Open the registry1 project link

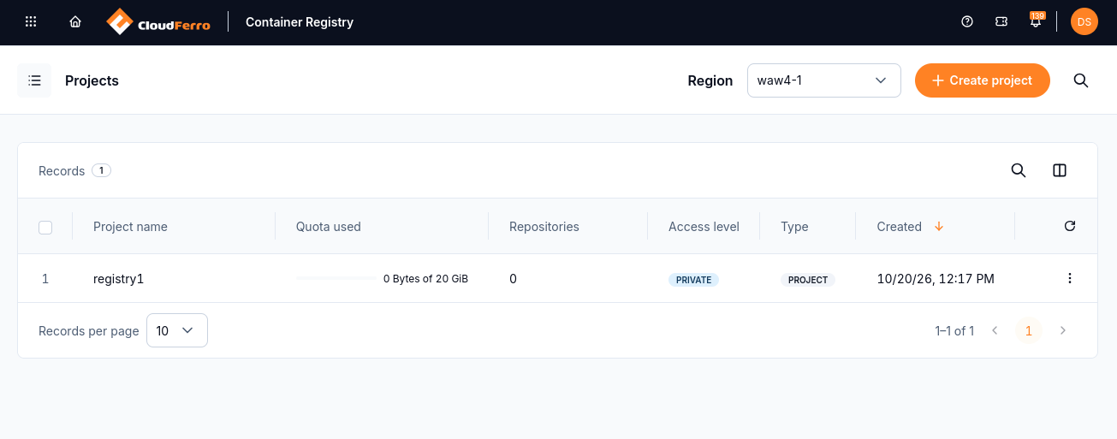pyautogui.click(x=118, y=278)
